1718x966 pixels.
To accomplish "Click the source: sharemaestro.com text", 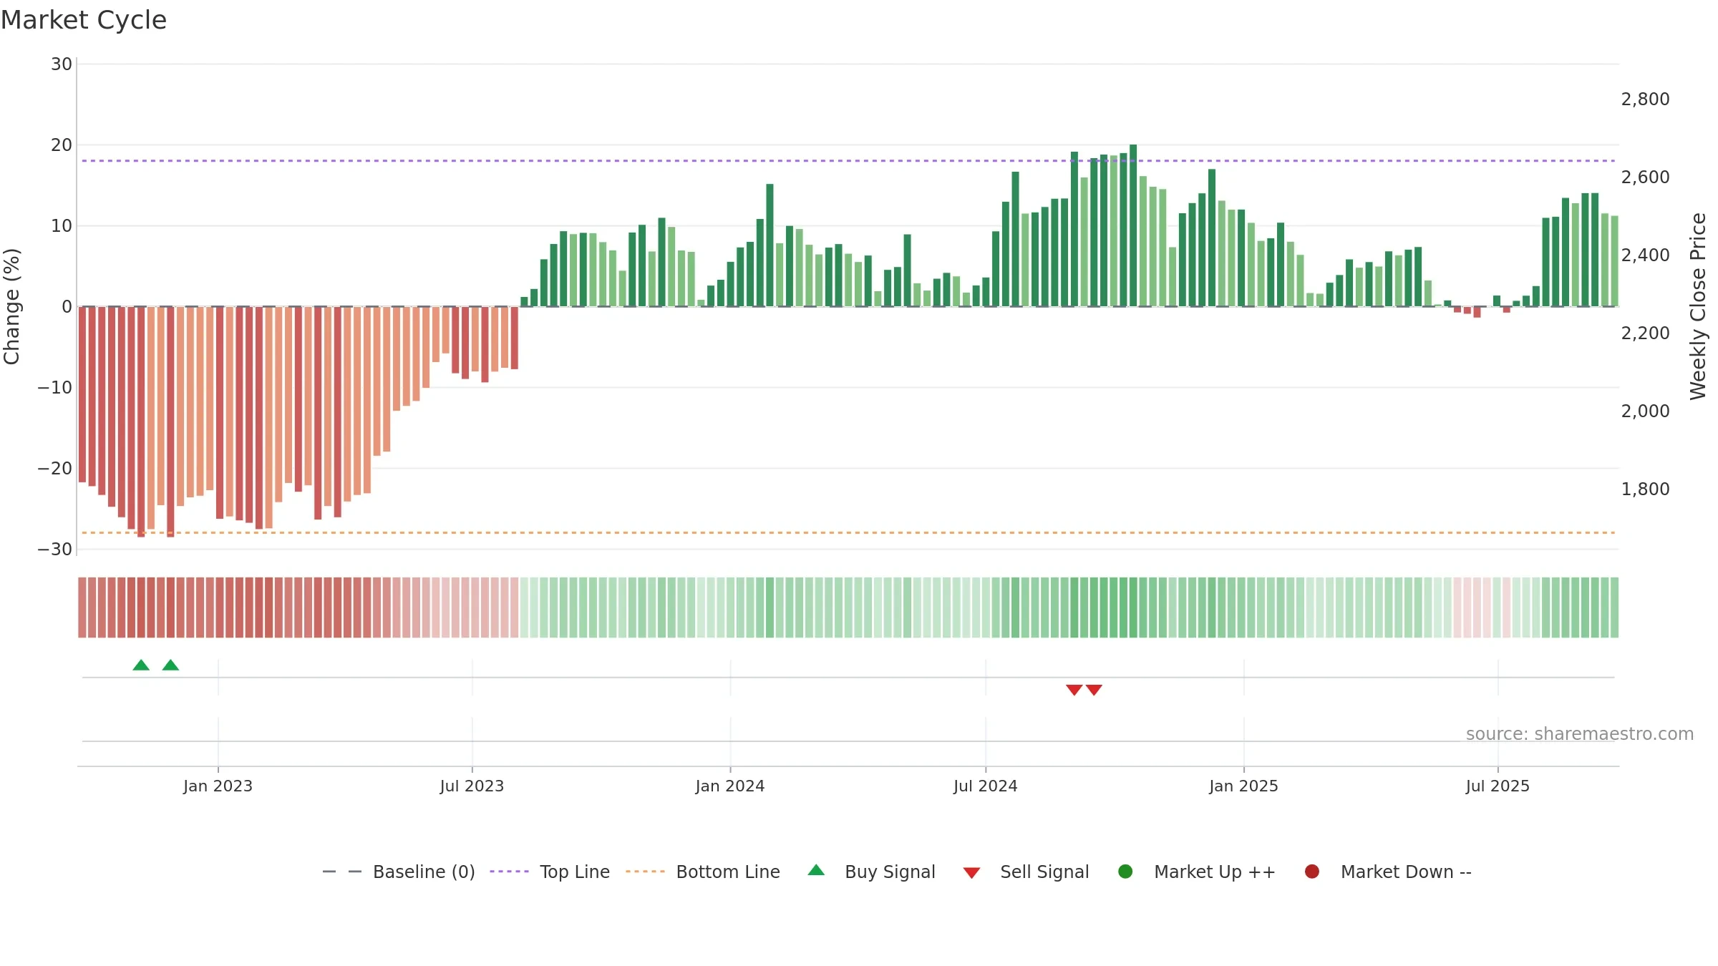I will (1580, 734).
